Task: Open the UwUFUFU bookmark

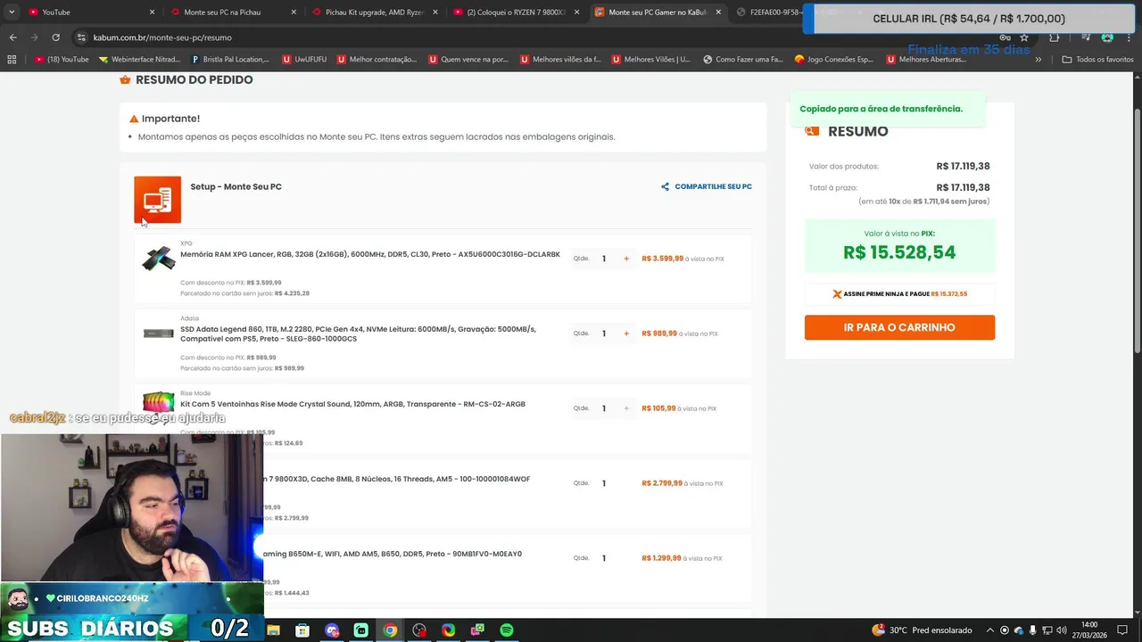Action: [x=305, y=60]
